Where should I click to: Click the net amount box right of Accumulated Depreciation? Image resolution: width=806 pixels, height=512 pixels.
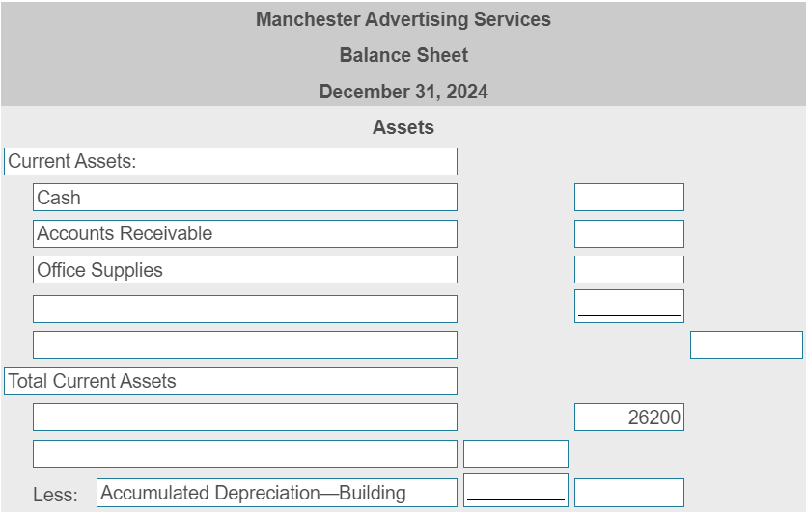pyautogui.click(x=629, y=493)
